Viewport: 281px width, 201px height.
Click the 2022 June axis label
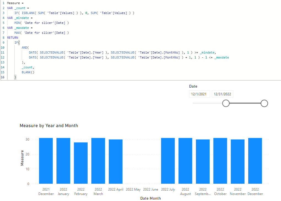click(x=150, y=189)
